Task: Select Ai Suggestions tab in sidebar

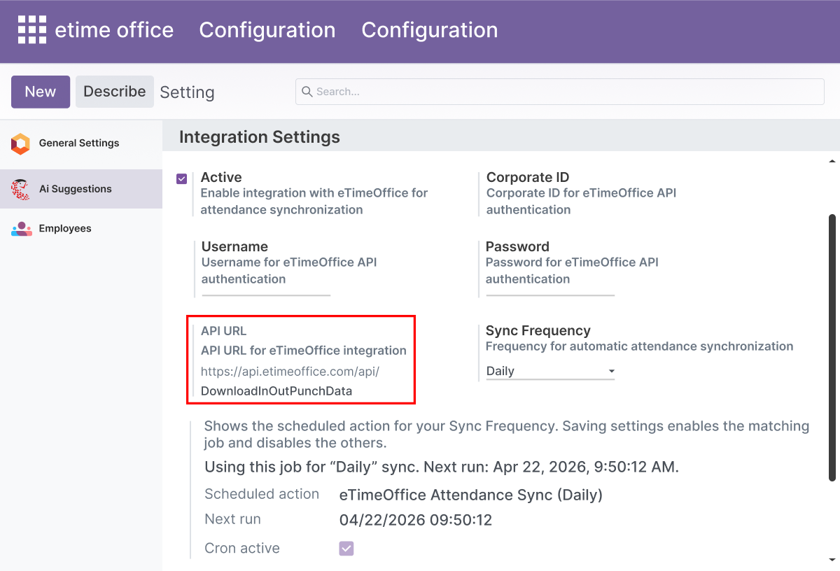Action: [81, 189]
